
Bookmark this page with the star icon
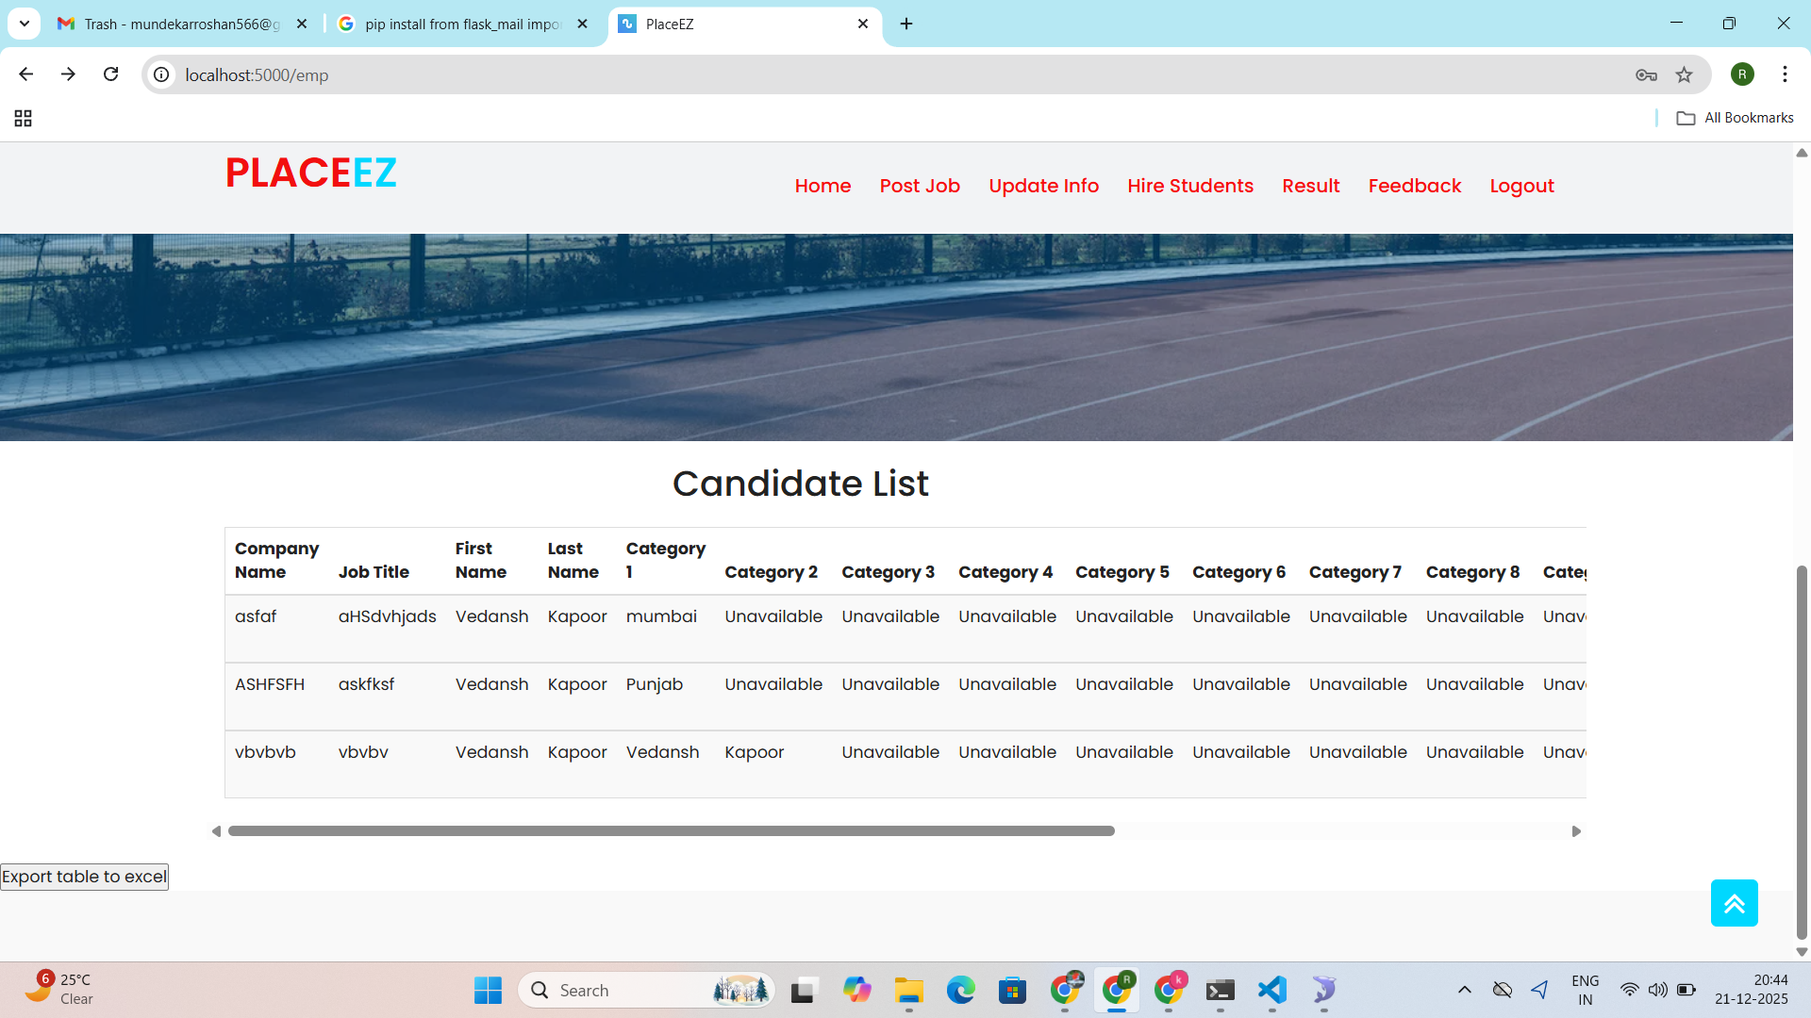coord(1684,74)
